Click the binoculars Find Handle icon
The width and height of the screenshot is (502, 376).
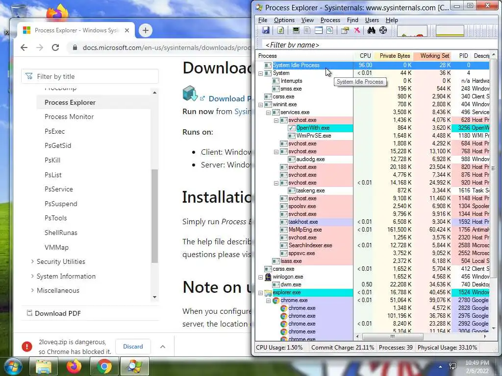coord(372,30)
